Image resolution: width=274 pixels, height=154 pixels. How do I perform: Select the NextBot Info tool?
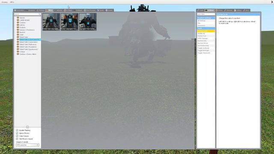(x=206, y=41)
